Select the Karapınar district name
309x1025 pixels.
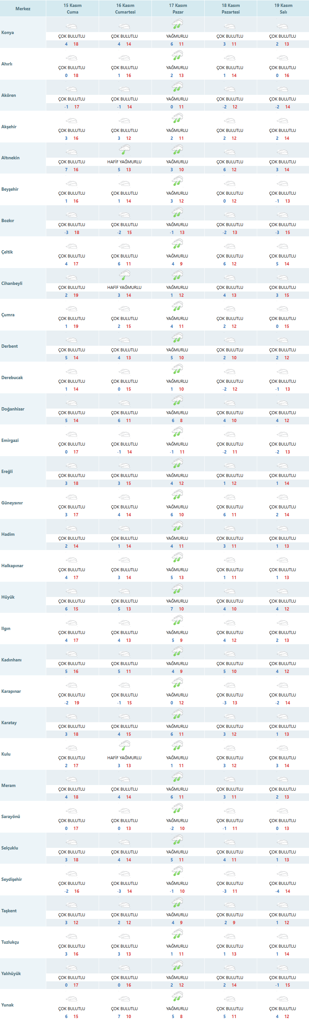(11, 691)
